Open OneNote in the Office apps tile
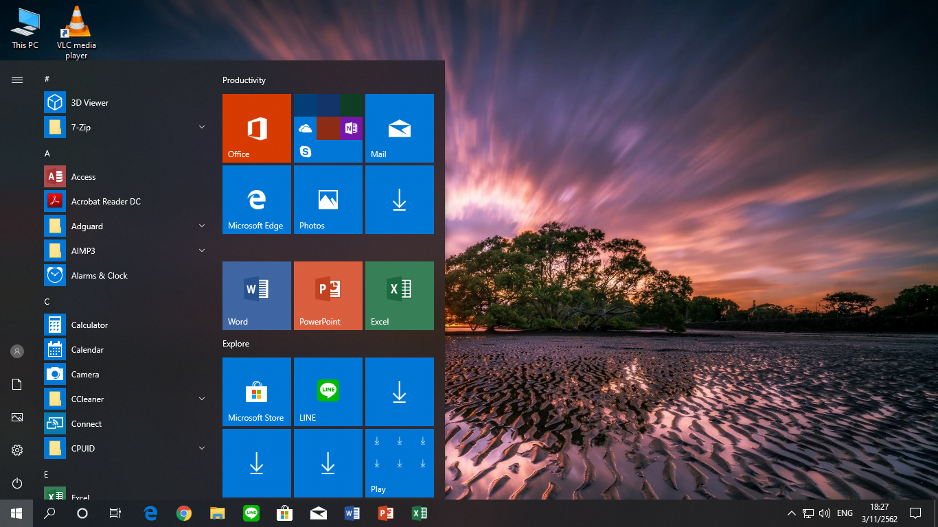 [x=351, y=128]
